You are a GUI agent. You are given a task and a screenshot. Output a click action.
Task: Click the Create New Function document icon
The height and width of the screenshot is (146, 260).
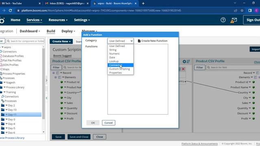coord(139,41)
